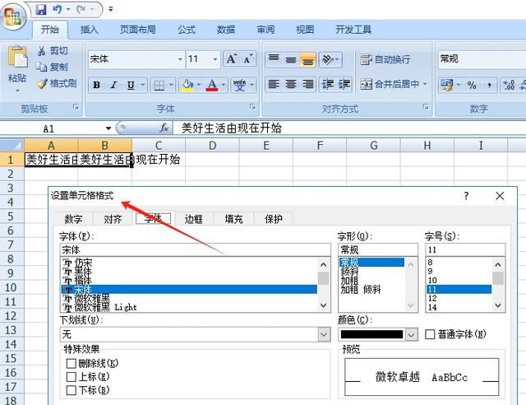Apply comma style to number
This screenshot has width=526, height=405.
click(x=489, y=85)
